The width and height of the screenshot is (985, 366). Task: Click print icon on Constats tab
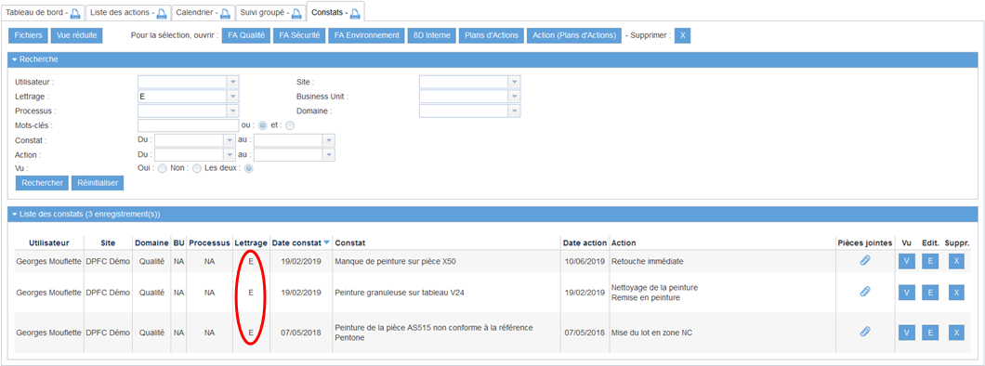[x=355, y=13]
